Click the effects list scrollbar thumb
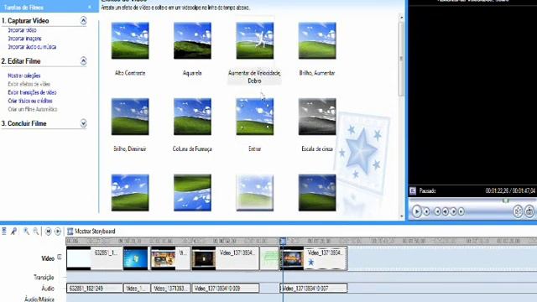The width and height of the screenshot is (537, 302). 401,58
